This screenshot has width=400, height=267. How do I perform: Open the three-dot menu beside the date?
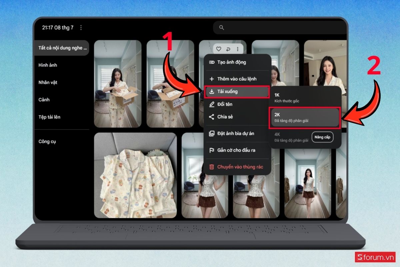(x=81, y=28)
